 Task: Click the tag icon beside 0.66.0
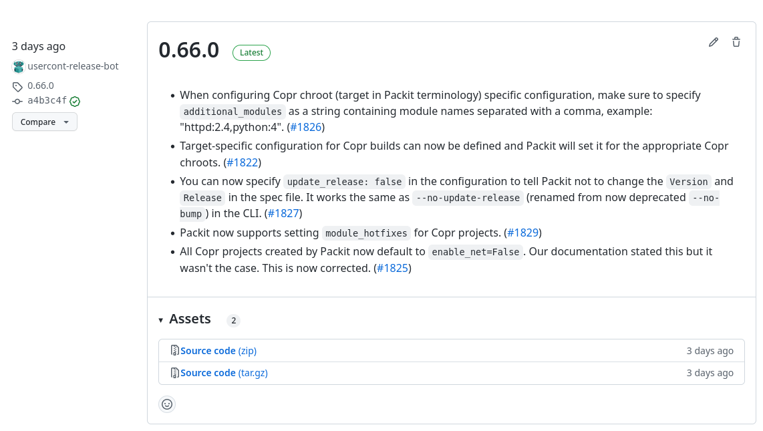click(17, 86)
